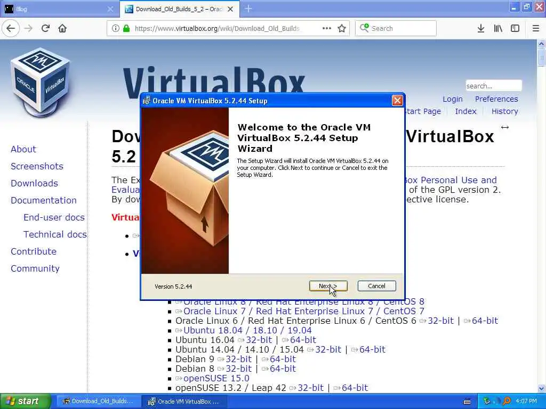
Task: Download openSUSE 13.2 32-bit build
Action: (x=311, y=388)
